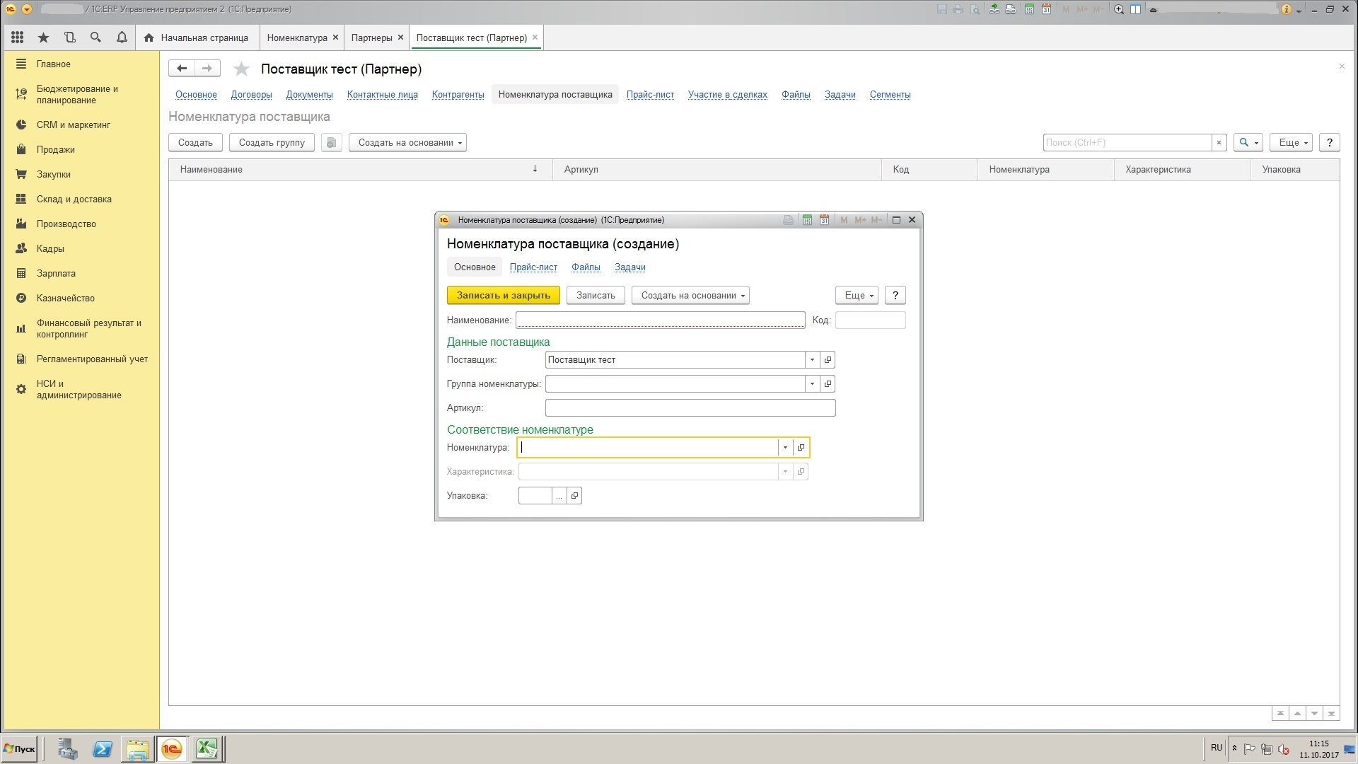Open Создать на основании dropdown in the list toolbar
1358x764 pixels.
[x=407, y=142]
